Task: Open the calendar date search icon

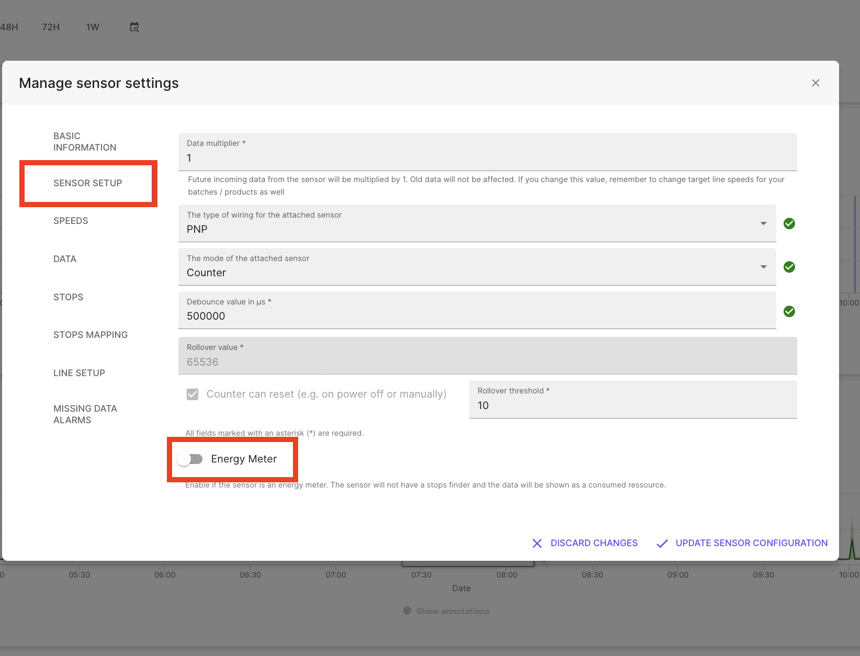Action: (134, 27)
